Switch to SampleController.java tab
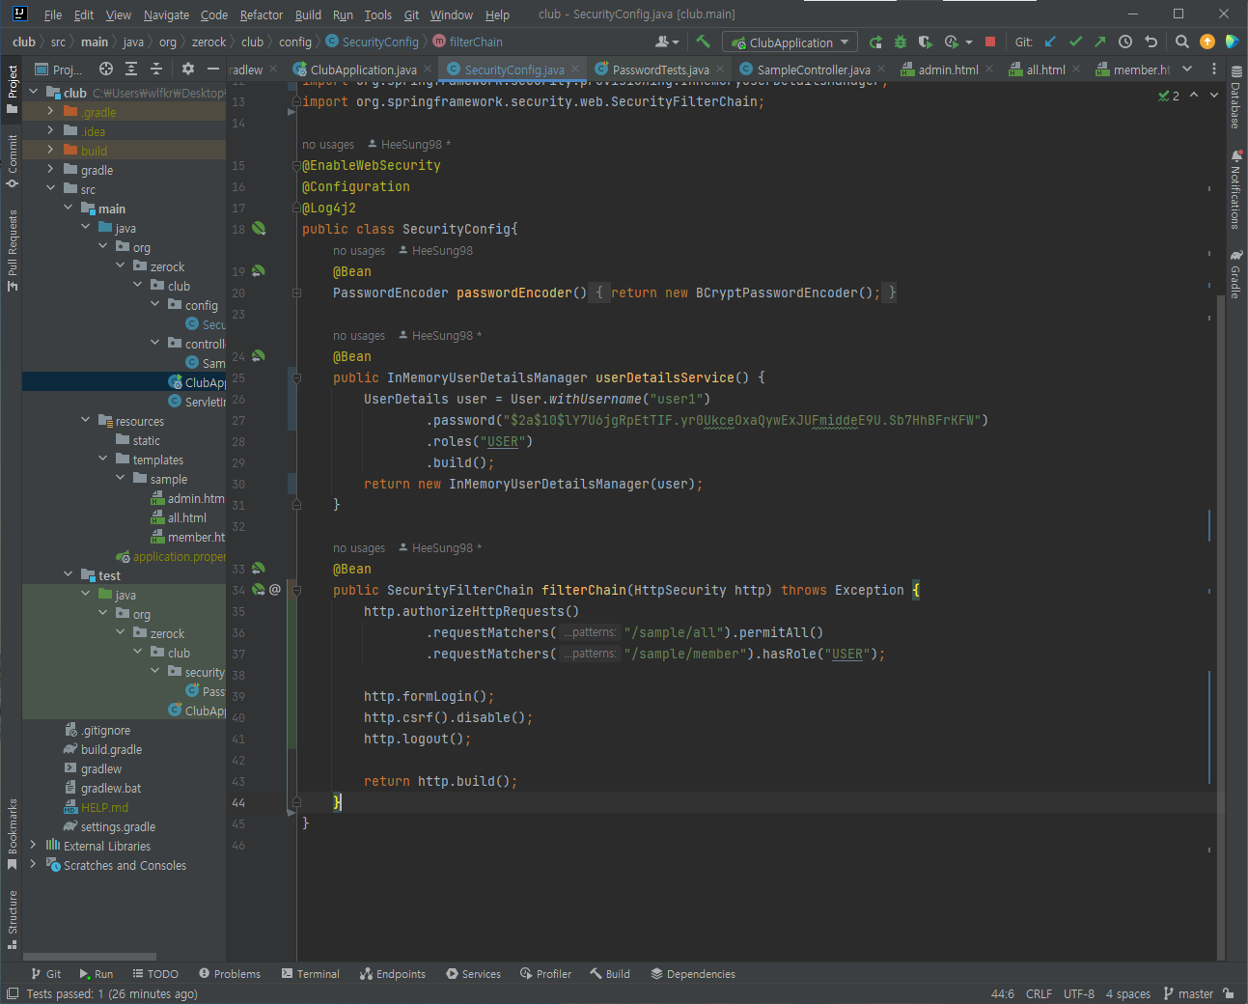1248x1004 pixels. (x=813, y=70)
